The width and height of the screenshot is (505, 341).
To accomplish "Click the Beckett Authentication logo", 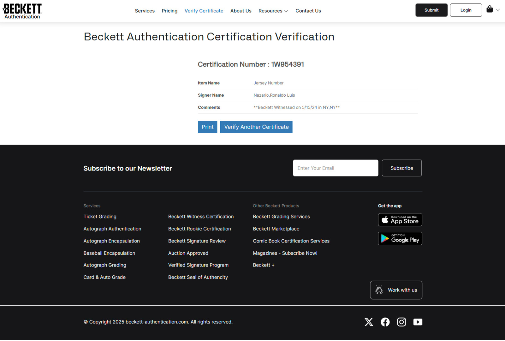I will coord(22,11).
